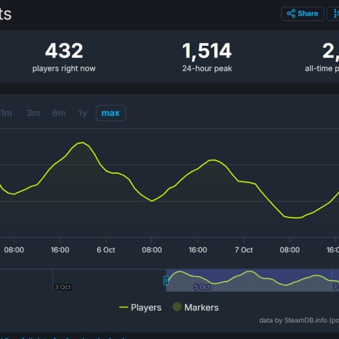Viewport: 339px width, 339px height.
Task: Click the share icon in Share button
Action: [x=291, y=14]
